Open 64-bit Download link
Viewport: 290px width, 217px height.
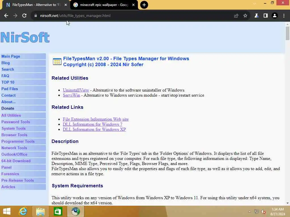tap(23, 161)
